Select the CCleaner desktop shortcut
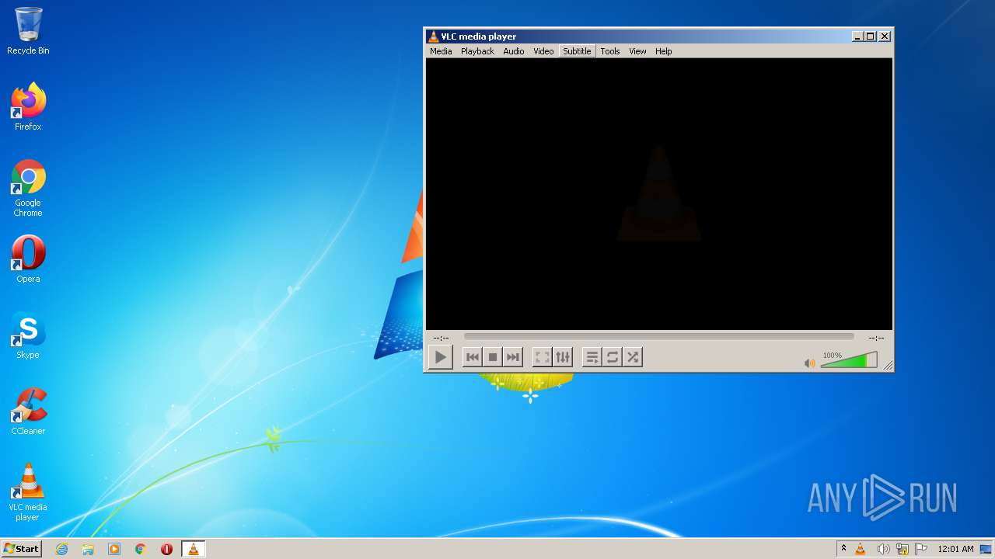This screenshot has width=995, height=559. click(28, 411)
